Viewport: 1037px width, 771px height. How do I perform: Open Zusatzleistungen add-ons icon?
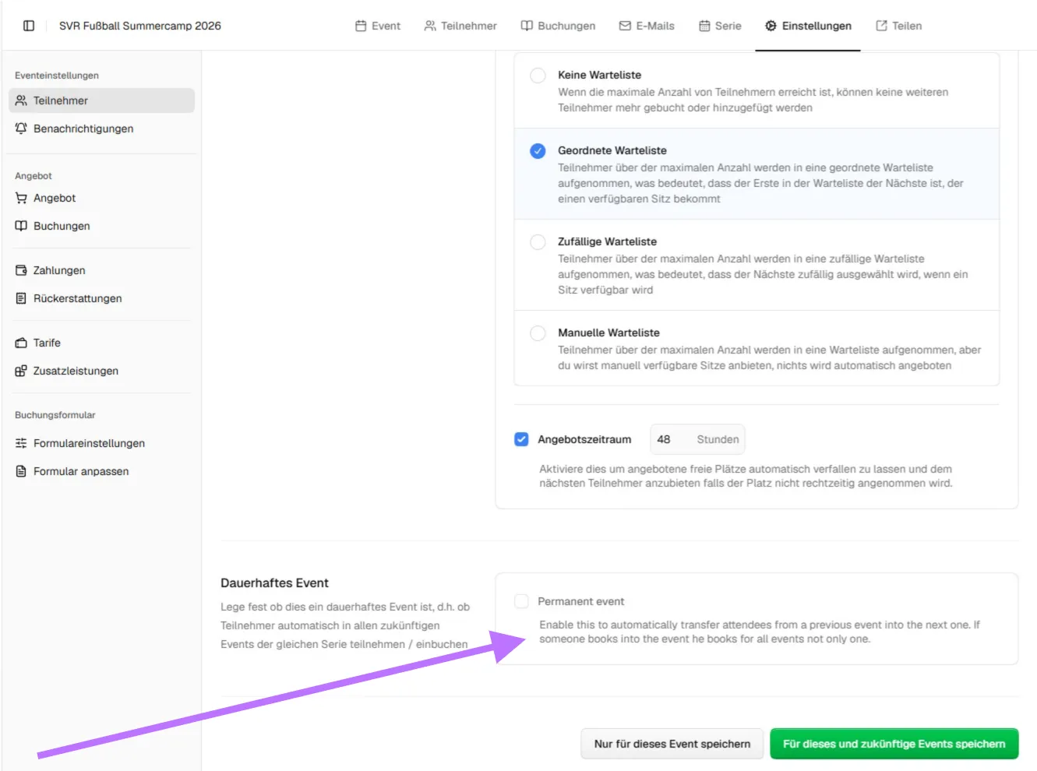click(x=21, y=371)
